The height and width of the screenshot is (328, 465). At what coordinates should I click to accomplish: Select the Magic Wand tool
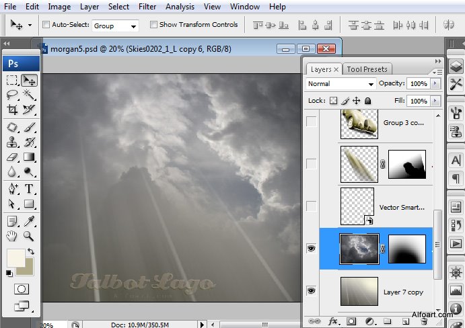30,95
